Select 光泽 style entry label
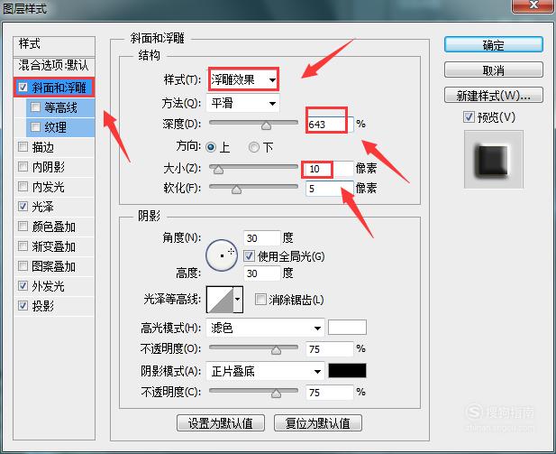Viewport: 556px width, 454px height. [43, 207]
